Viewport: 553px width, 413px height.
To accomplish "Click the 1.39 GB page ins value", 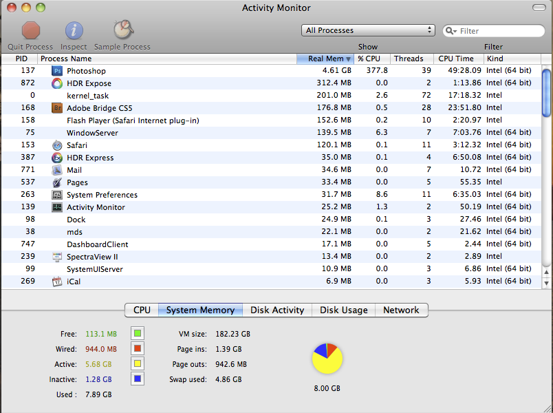I will [x=228, y=349].
